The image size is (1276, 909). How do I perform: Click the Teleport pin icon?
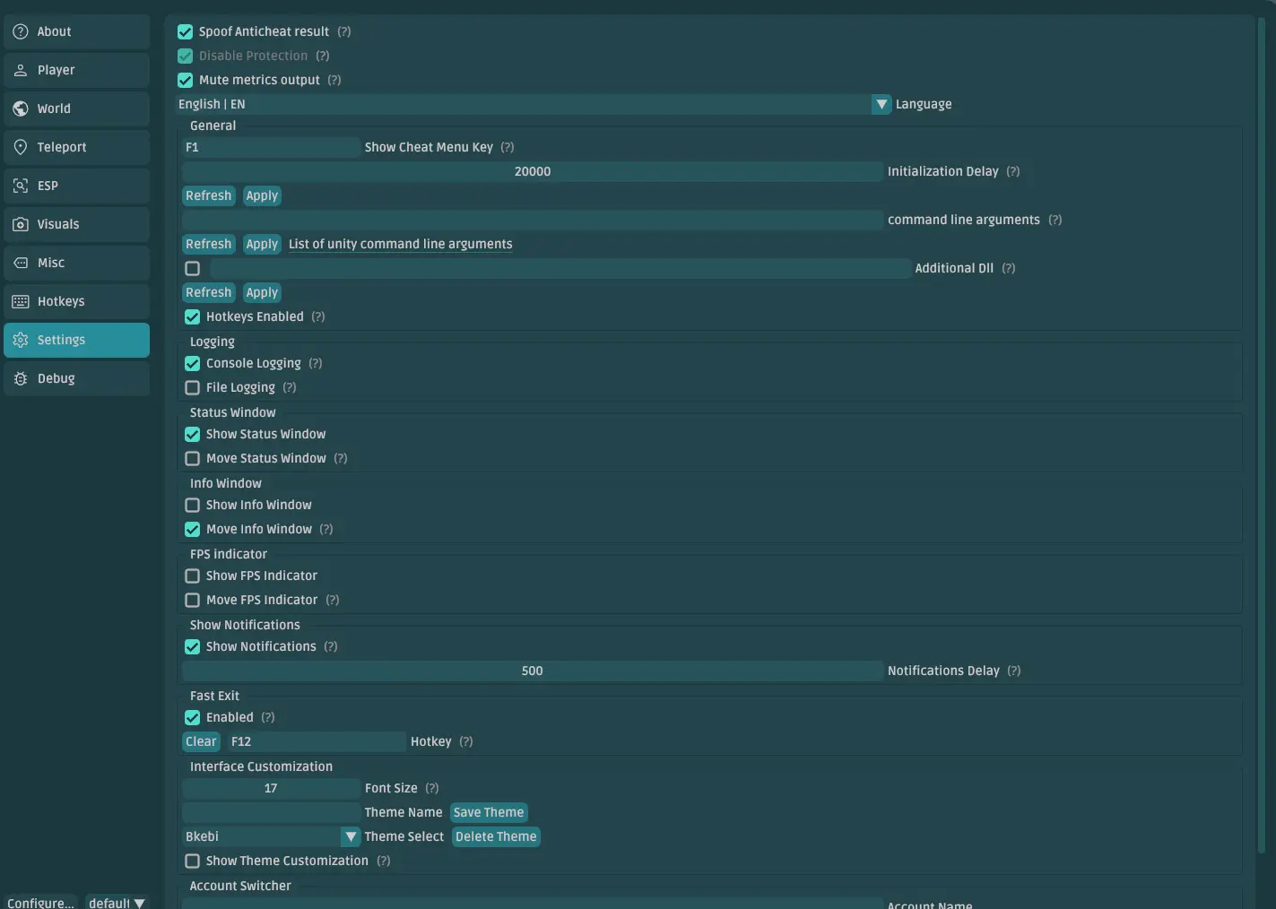click(x=21, y=147)
